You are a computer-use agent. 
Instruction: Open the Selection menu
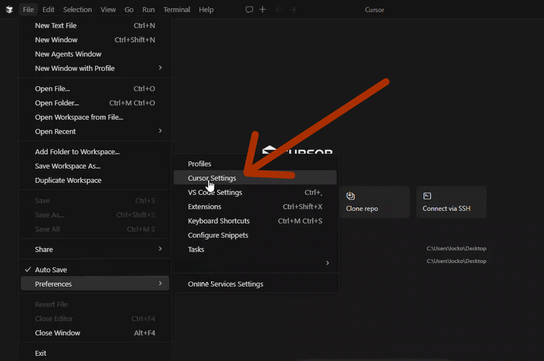tap(77, 10)
